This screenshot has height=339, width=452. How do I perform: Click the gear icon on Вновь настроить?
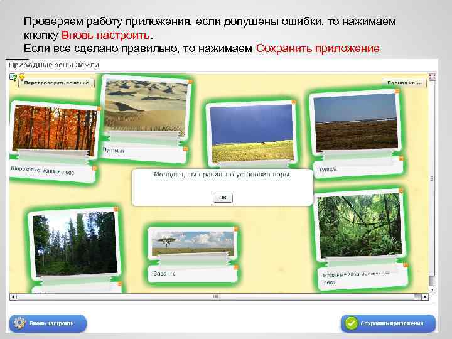(x=19, y=323)
